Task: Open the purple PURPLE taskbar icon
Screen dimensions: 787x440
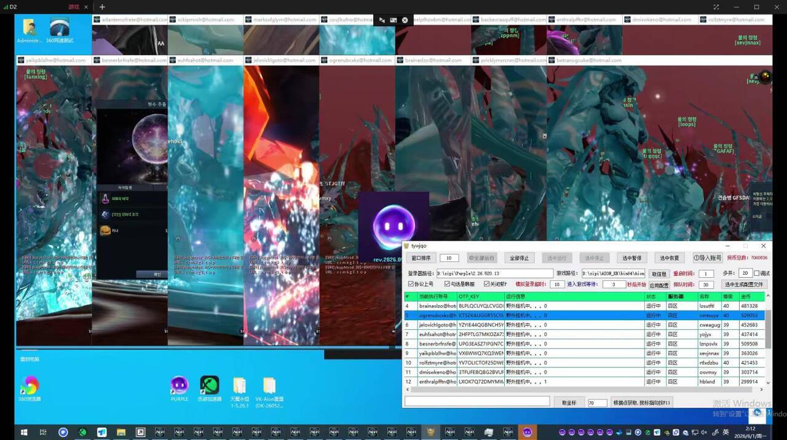Action: 527,432
